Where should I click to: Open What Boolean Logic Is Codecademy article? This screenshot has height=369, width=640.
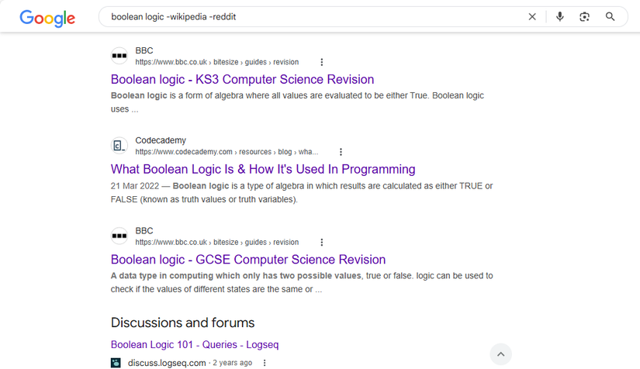click(x=263, y=169)
